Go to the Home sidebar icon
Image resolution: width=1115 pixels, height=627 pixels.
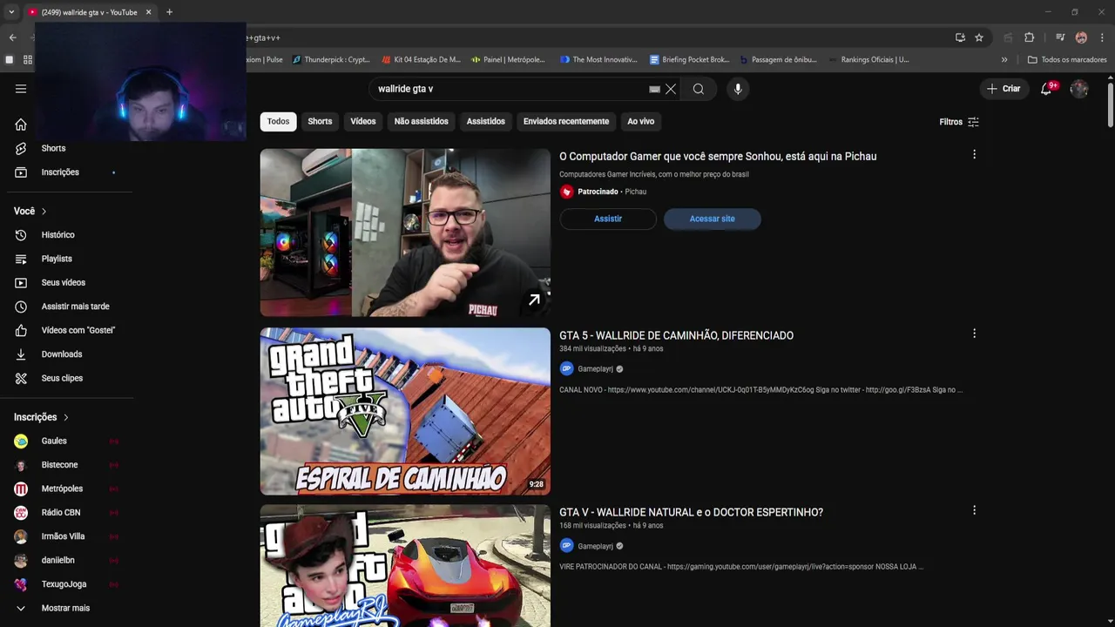[21, 125]
